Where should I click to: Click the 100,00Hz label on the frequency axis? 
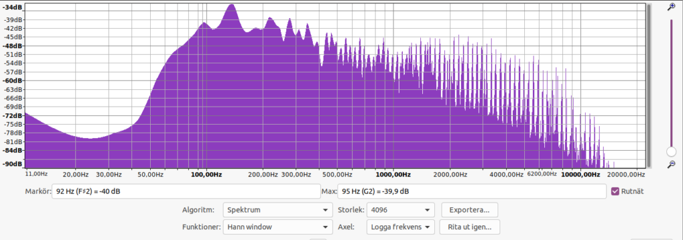click(x=207, y=174)
